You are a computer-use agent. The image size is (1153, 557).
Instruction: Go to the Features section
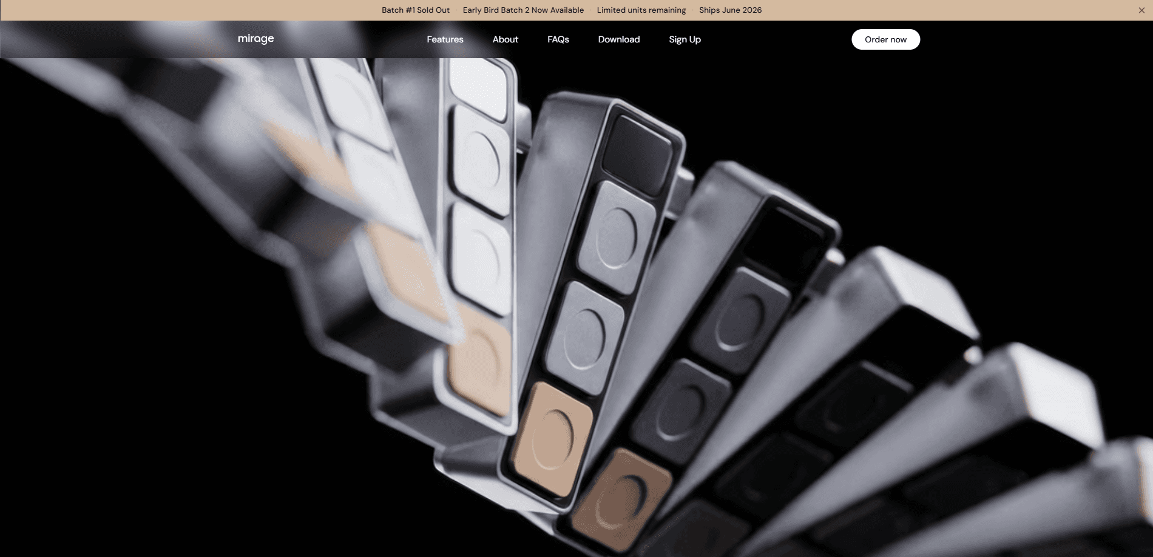coord(445,39)
